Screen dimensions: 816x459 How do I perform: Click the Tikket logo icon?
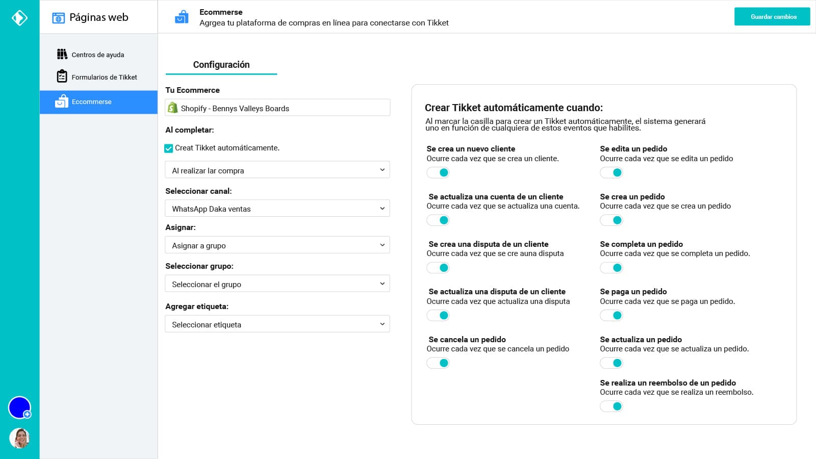(19, 18)
